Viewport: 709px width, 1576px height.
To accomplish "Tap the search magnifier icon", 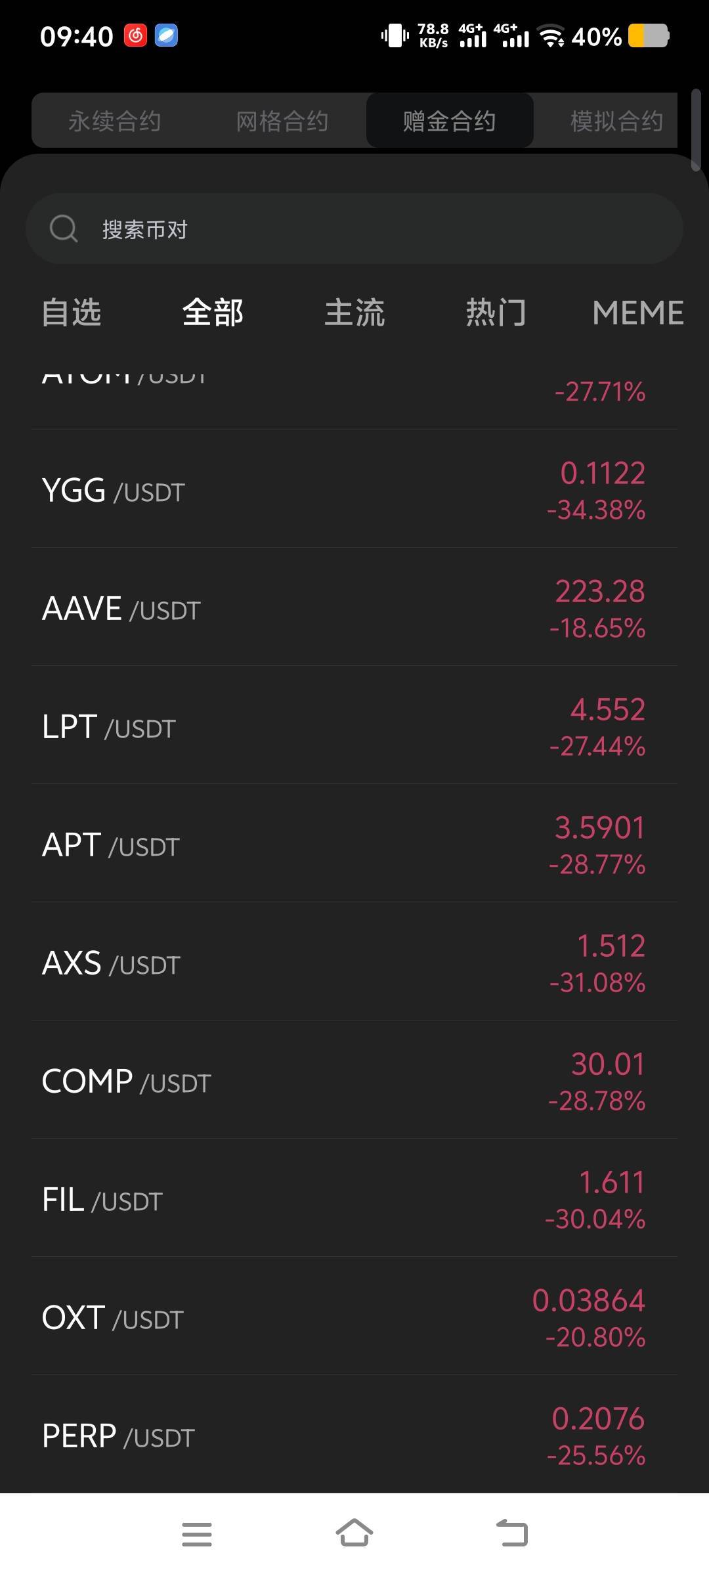I will 64,229.
